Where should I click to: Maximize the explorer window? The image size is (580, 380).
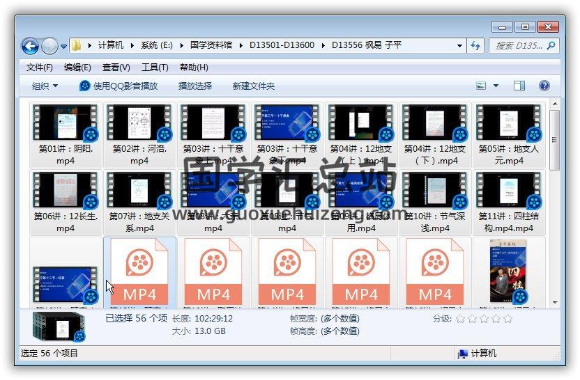pyautogui.click(x=525, y=27)
